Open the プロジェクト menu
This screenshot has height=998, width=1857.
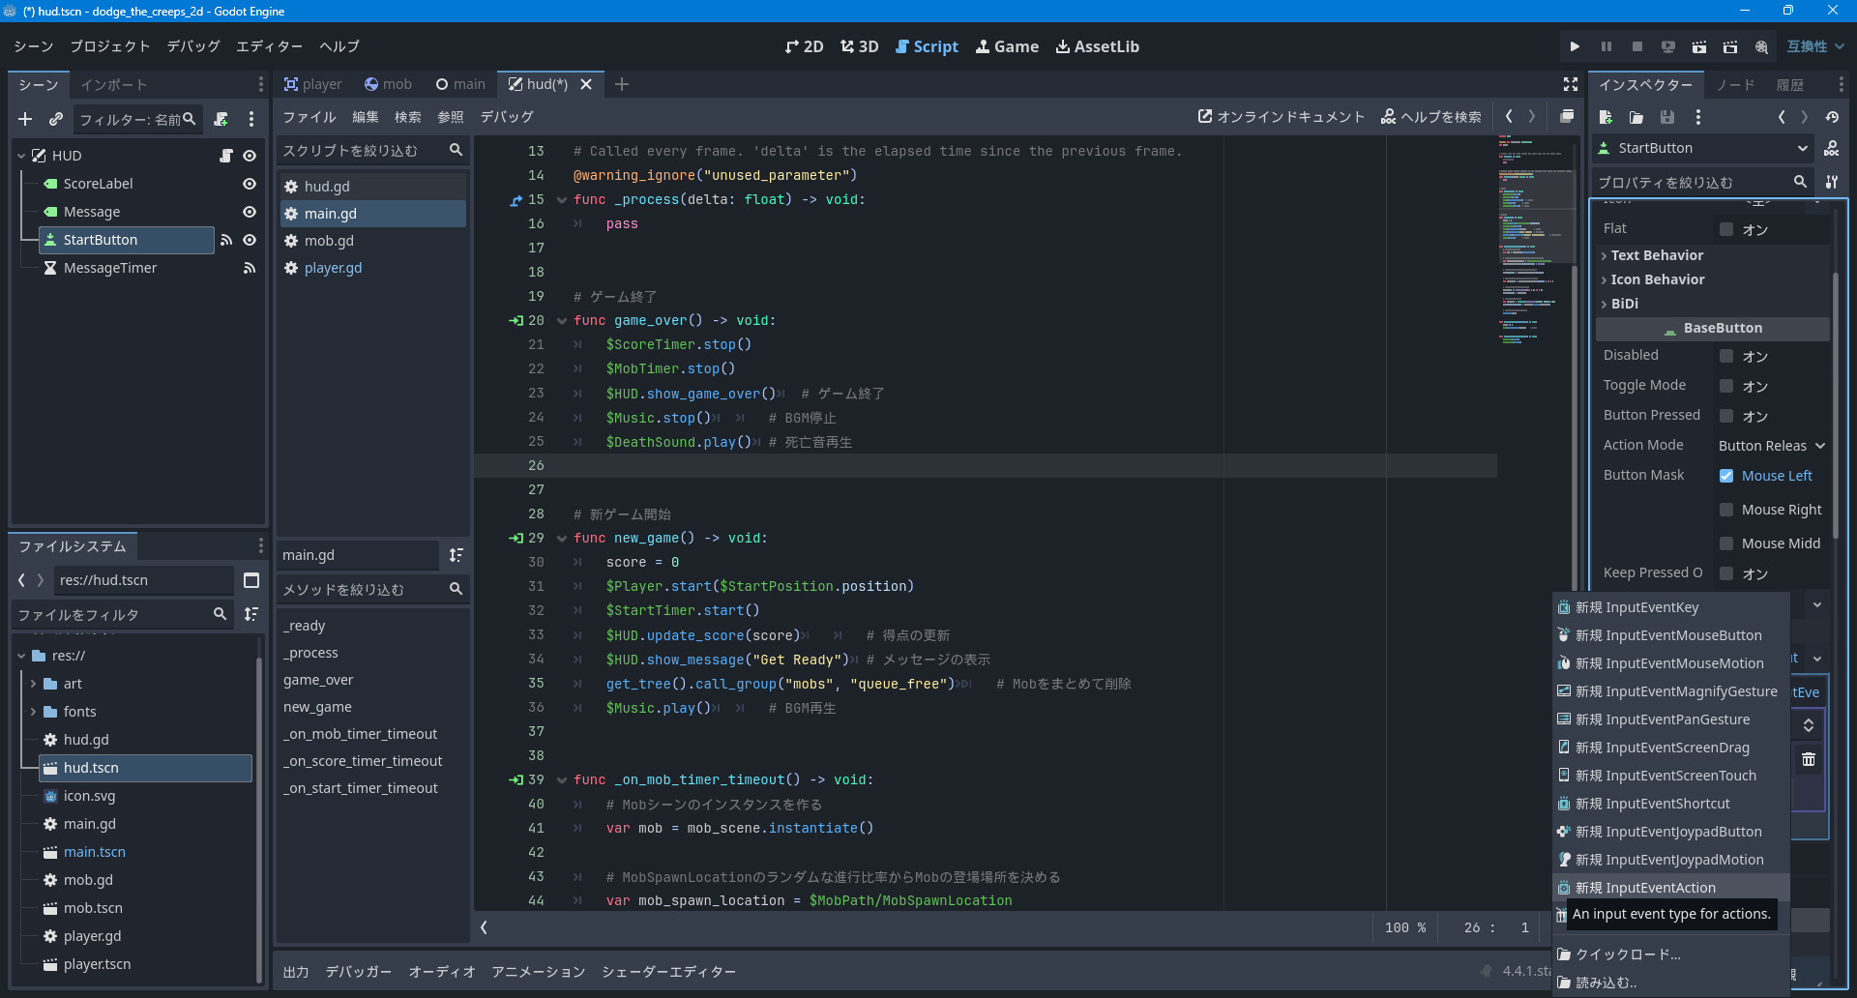click(110, 46)
